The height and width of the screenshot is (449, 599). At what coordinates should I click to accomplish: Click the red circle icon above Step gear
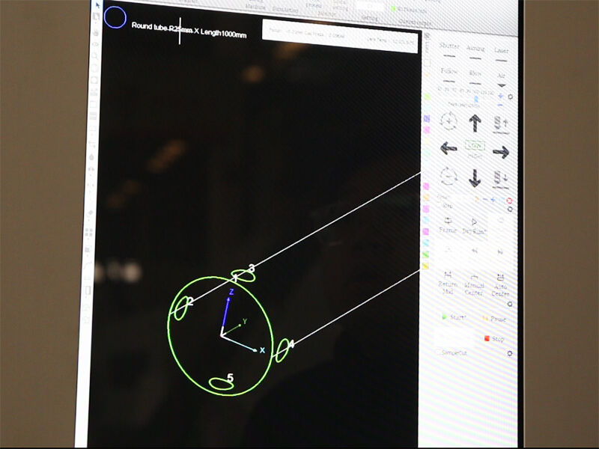pos(509,201)
